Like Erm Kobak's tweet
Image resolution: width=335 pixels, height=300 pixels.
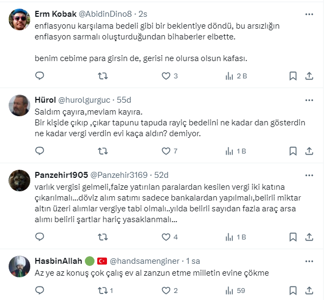pyautogui.click(x=166, y=76)
